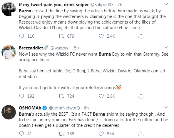174x138 pixels.
Task: Like the Brezzaddict tweet with 2.8K likes
Action: pos(101,96)
